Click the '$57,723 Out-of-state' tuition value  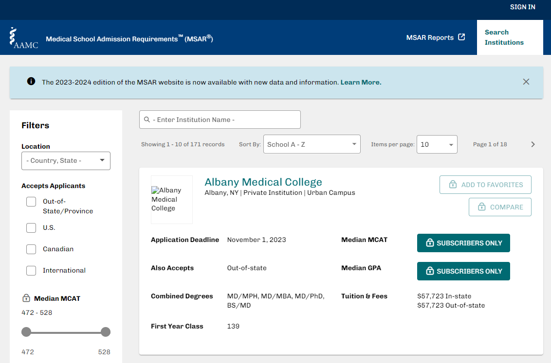point(451,305)
